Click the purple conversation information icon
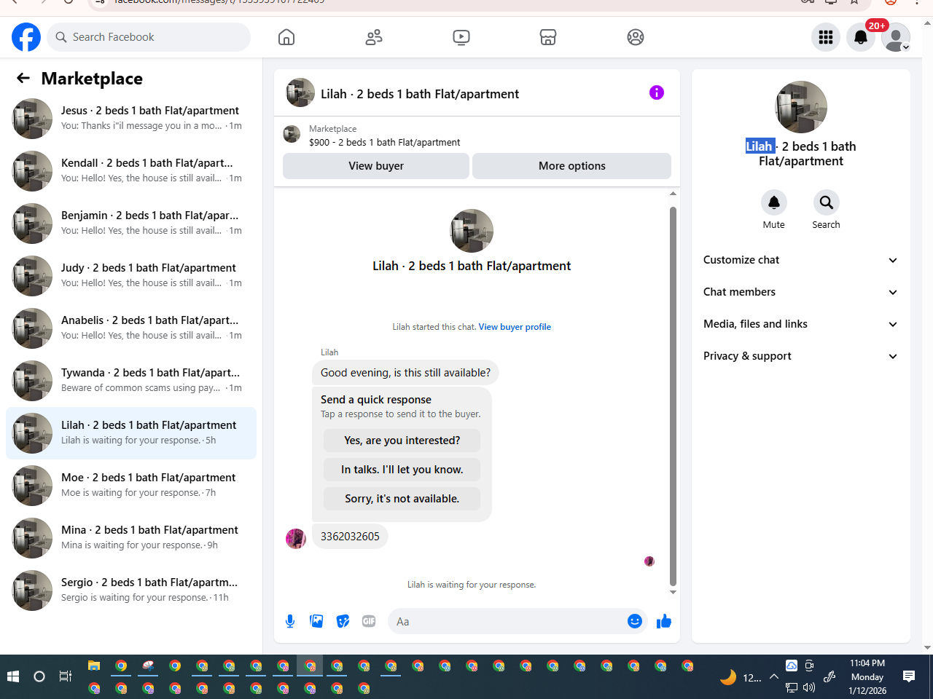This screenshot has height=699, width=933. pos(657,92)
